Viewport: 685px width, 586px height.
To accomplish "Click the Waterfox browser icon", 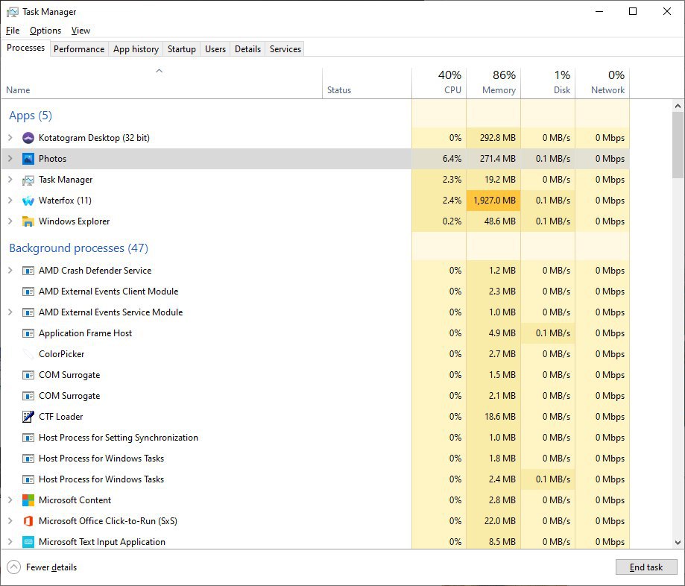I will pyautogui.click(x=28, y=201).
